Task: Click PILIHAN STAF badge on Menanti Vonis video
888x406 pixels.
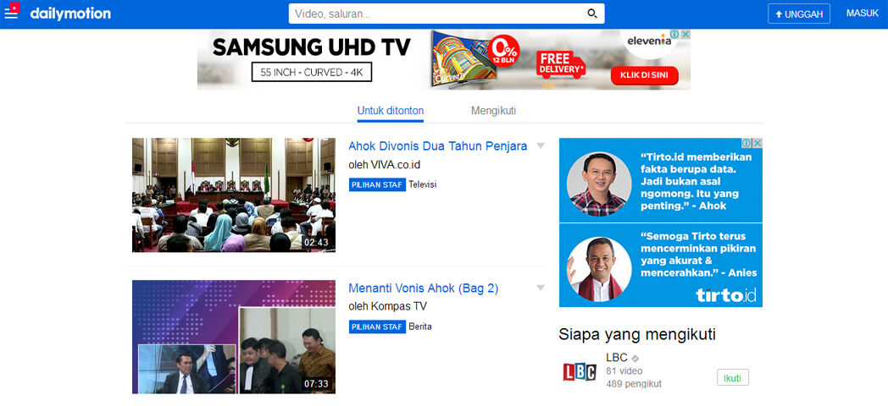Action: (377, 326)
